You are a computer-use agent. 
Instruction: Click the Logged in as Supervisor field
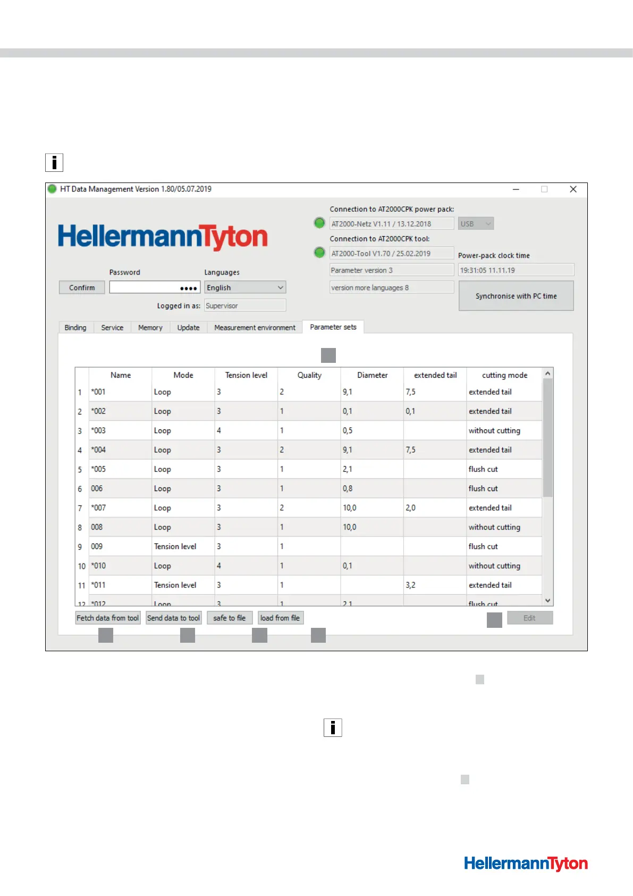(245, 305)
